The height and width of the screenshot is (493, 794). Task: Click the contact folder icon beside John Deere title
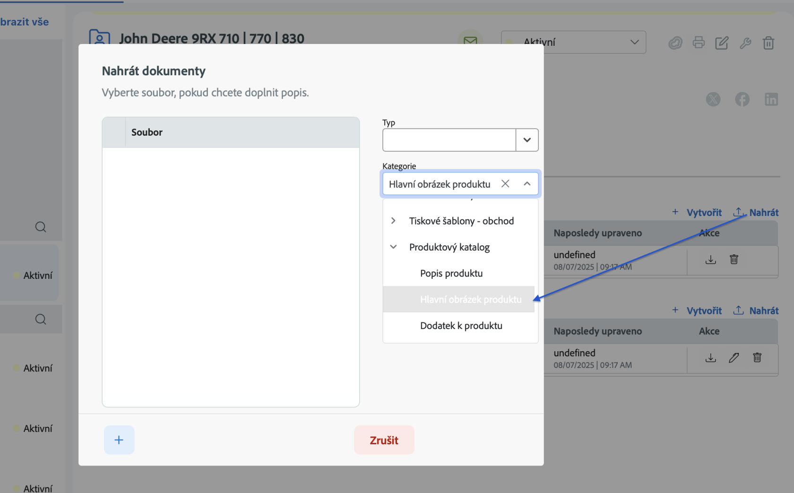[x=99, y=37]
